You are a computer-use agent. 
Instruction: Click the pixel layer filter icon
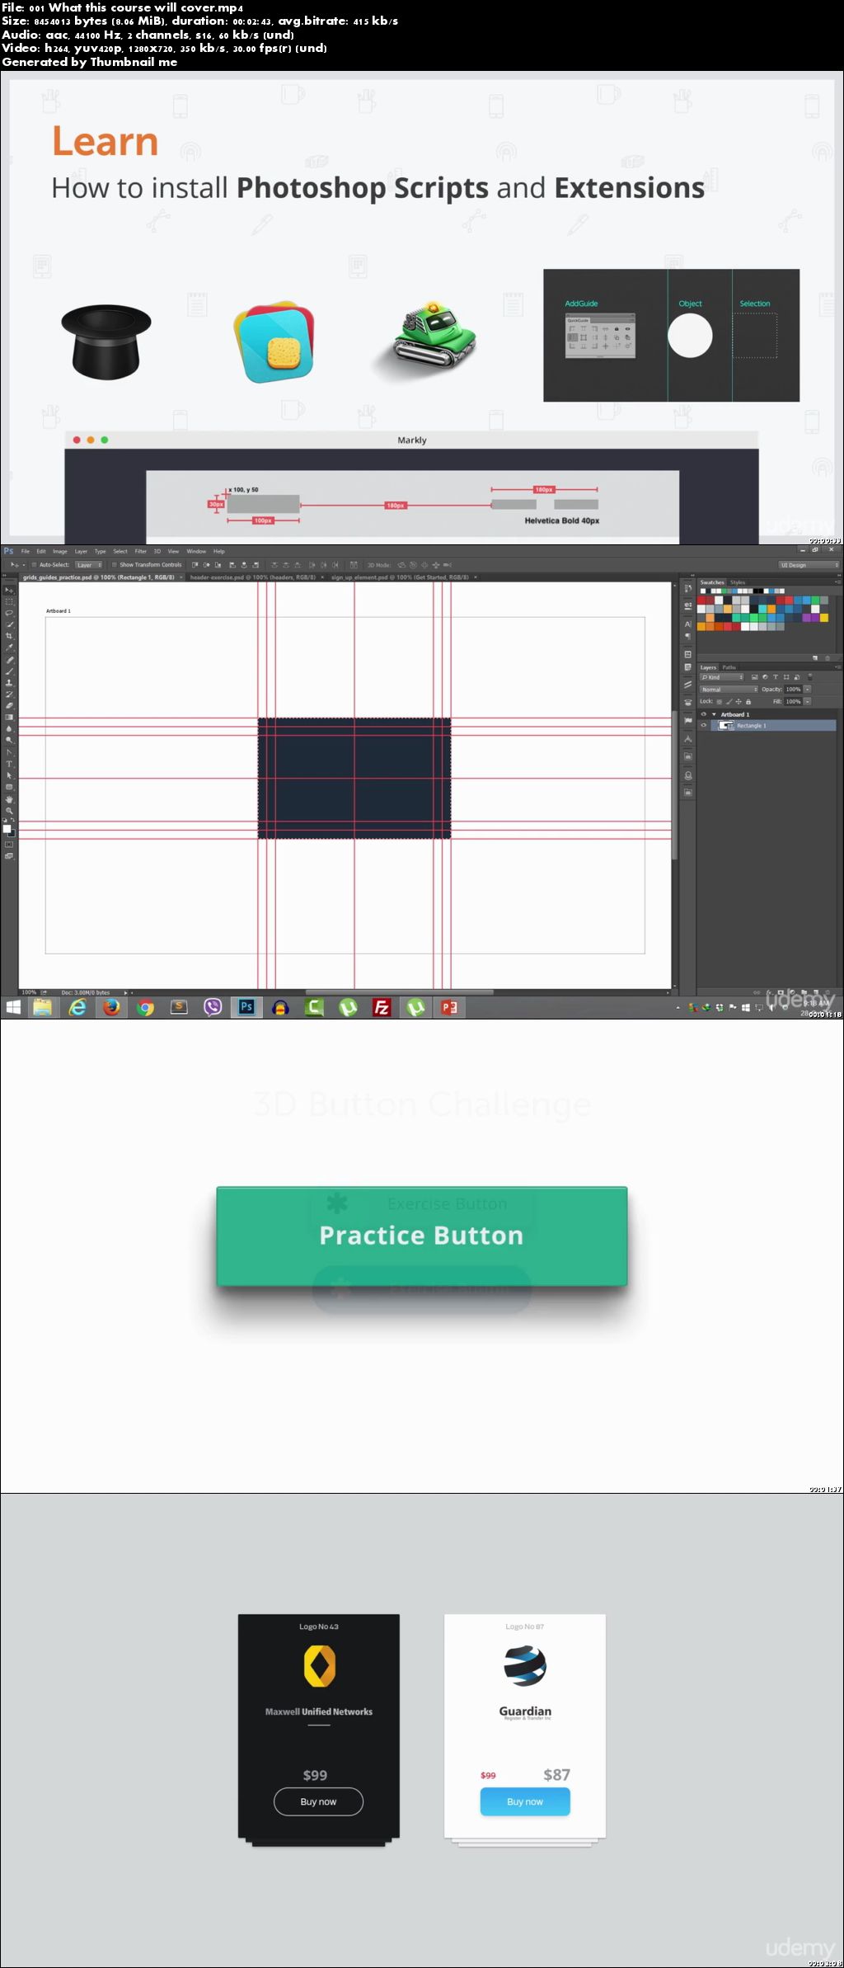(754, 677)
